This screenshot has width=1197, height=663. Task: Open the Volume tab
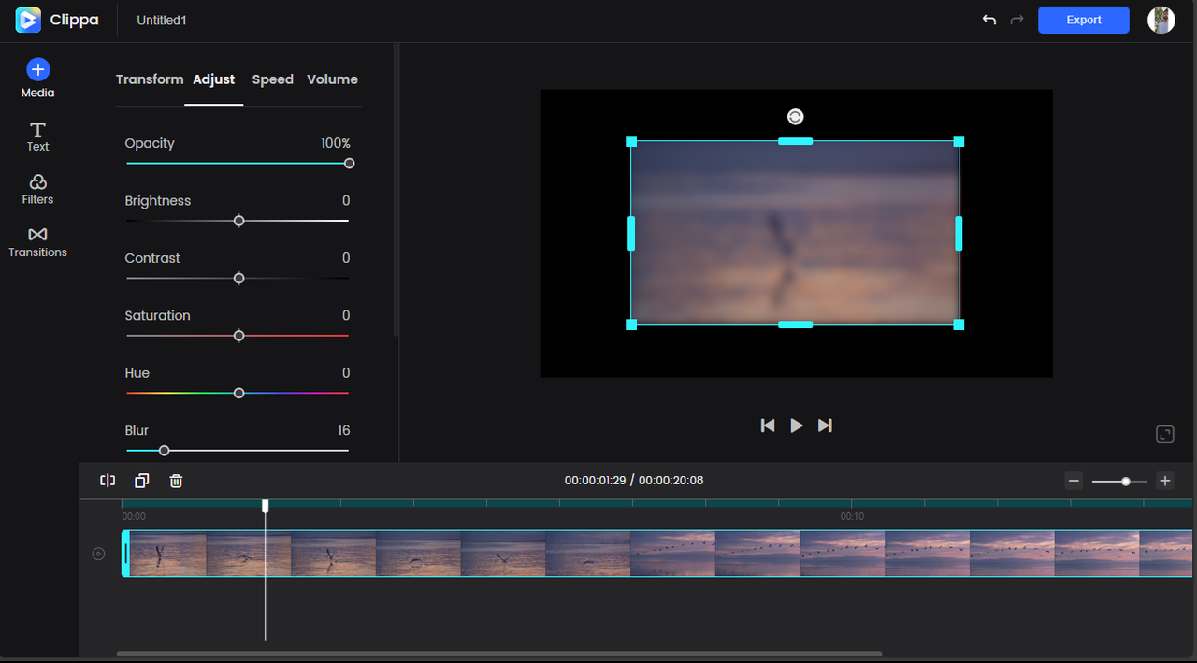[333, 79]
